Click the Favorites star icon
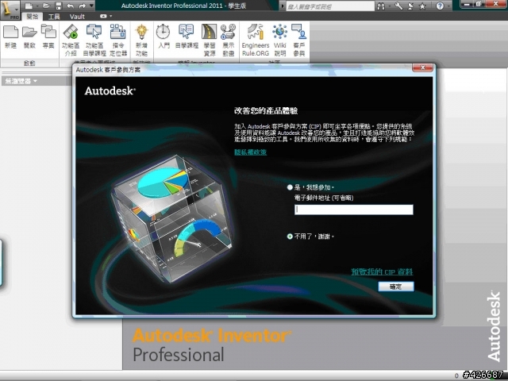The width and height of the screenshot is (508, 381). click(422, 6)
